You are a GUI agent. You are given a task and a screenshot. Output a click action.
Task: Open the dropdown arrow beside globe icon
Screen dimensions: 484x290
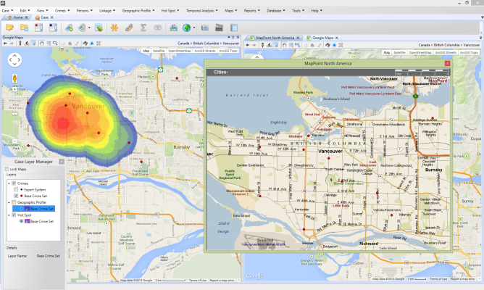coord(194,28)
